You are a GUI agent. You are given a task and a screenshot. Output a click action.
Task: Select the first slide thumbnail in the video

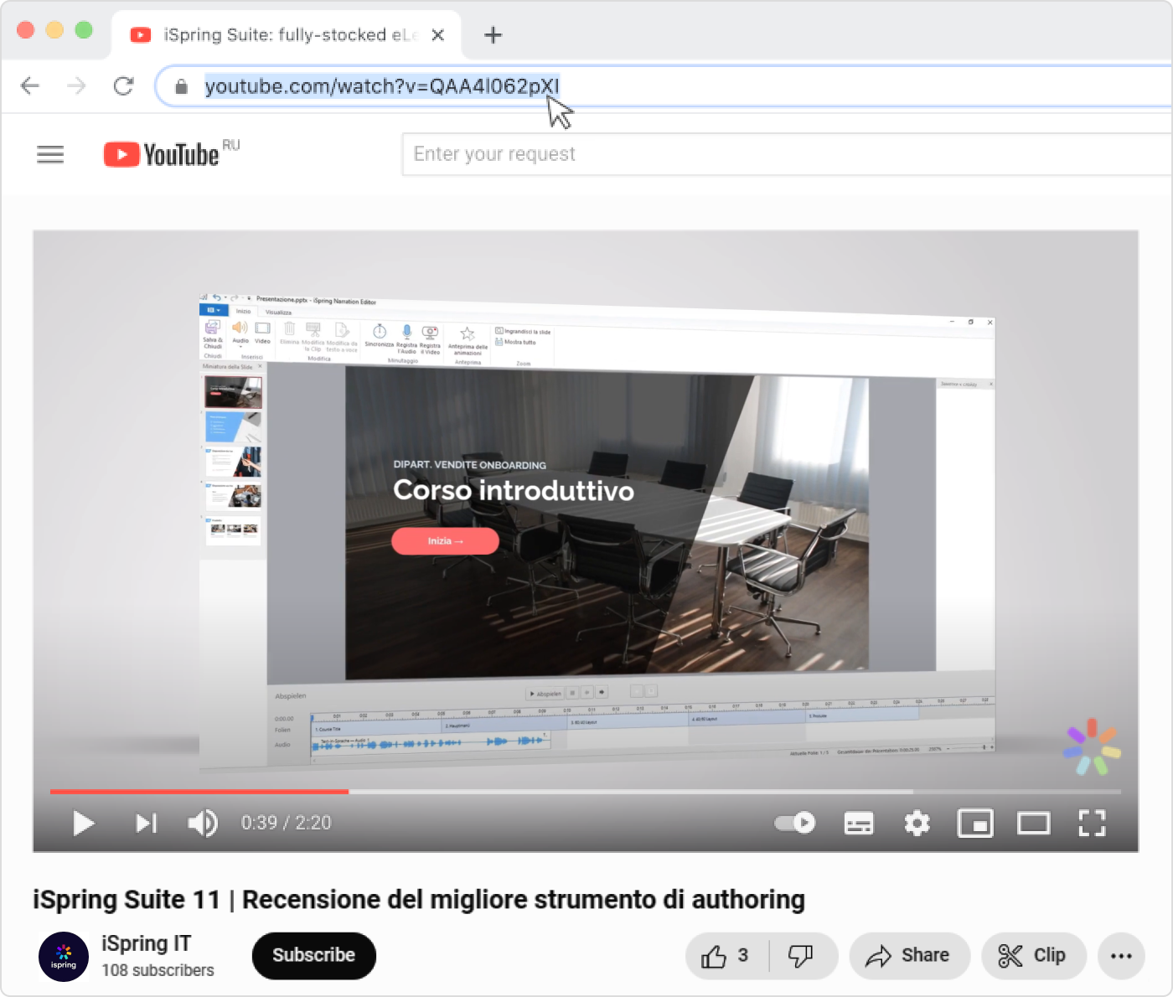[x=233, y=392]
